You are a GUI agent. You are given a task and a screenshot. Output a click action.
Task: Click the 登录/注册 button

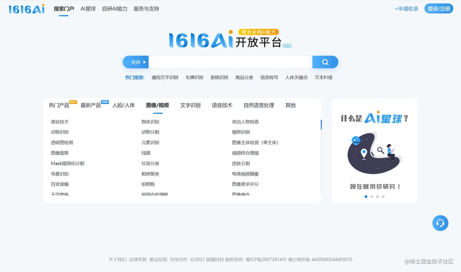coord(439,9)
